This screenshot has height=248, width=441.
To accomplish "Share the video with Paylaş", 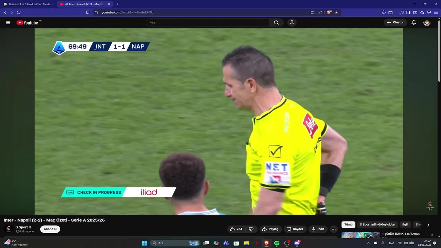I will point(270,229).
